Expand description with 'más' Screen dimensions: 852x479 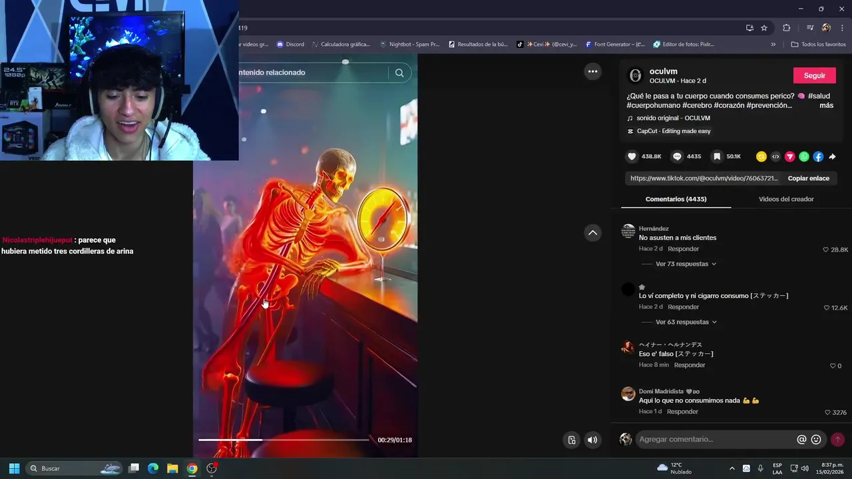coord(826,105)
